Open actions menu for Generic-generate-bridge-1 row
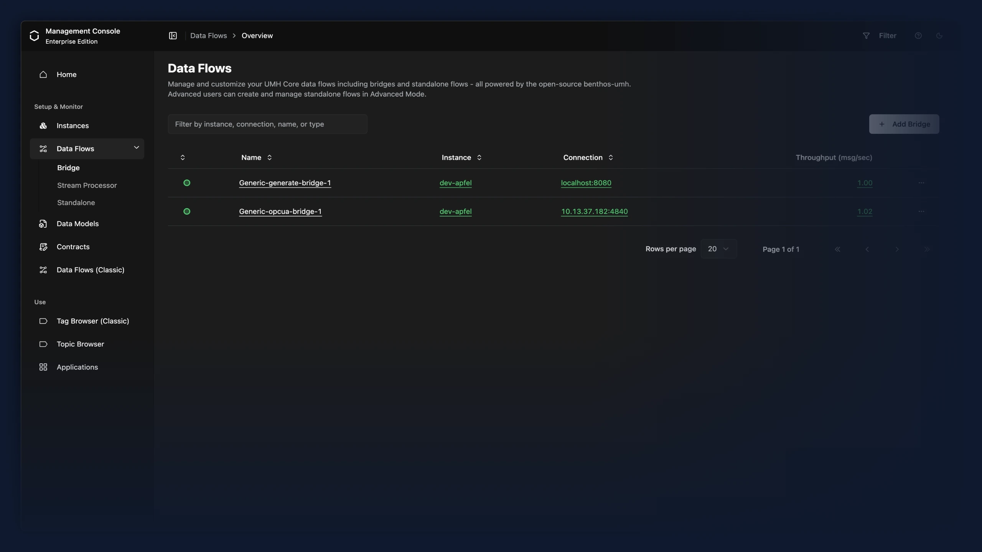 tap(921, 183)
